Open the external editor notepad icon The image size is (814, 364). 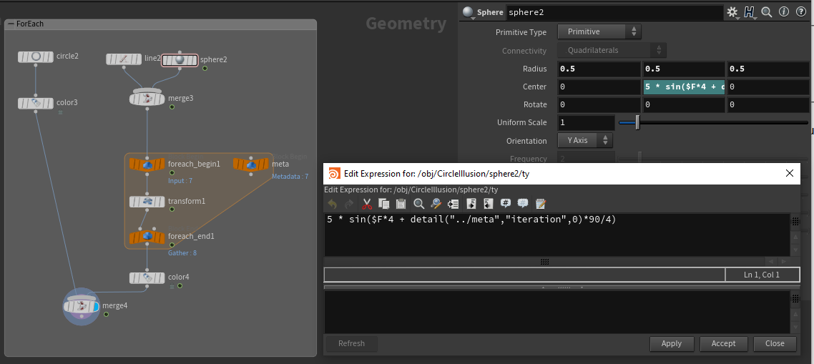pyautogui.click(x=541, y=204)
